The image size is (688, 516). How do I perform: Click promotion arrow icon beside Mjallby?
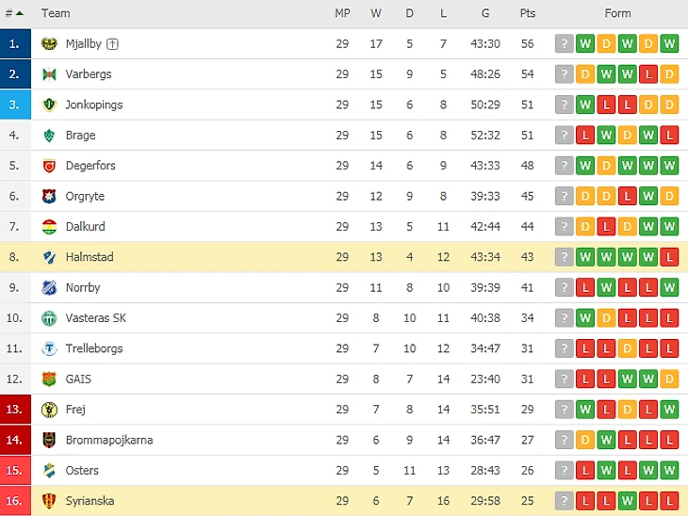(113, 44)
